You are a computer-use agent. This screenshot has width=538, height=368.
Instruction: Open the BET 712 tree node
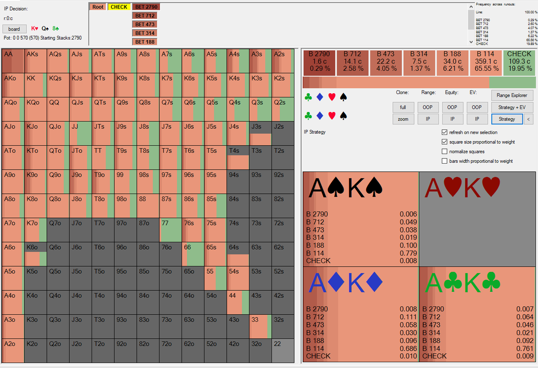pyautogui.click(x=144, y=16)
